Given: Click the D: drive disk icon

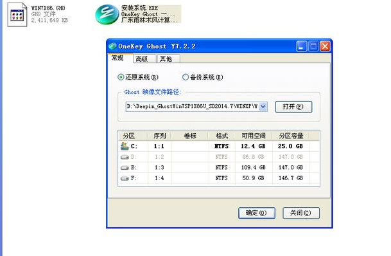Looking at the screenshot, I should point(125,157).
